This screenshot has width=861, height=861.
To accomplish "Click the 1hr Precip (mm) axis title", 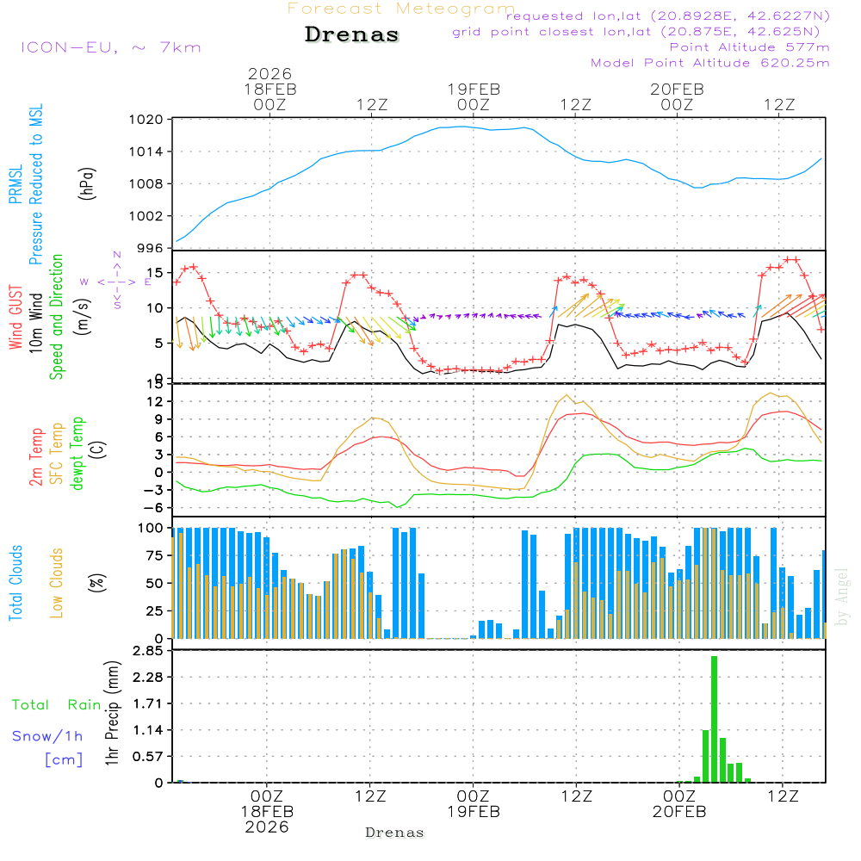I will point(111,716).
